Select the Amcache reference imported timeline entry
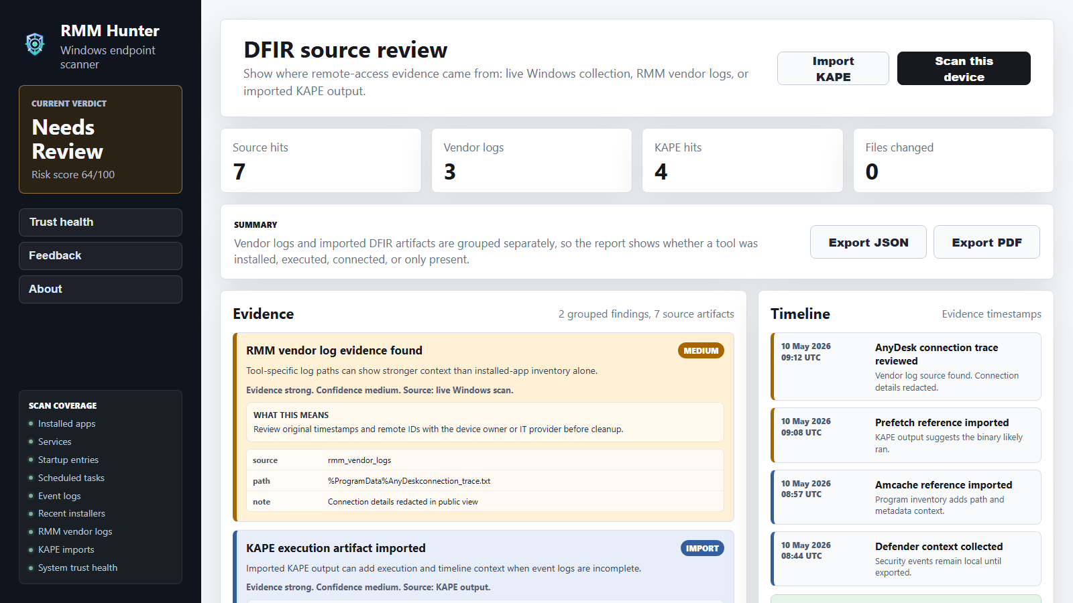 [906, 497]
